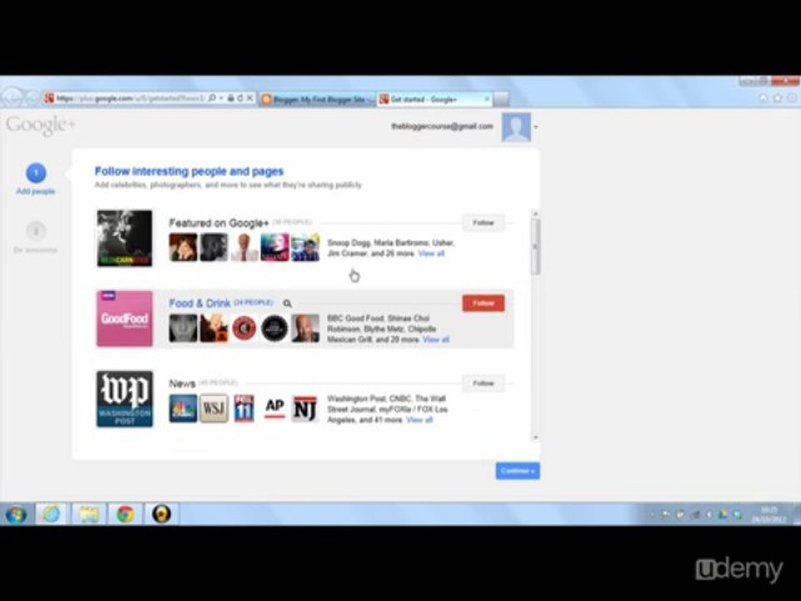Viewport: 801px width, 601px height.
Task: Click the Google+ logo
Action: pyautogui.click(x=40, y=125)
